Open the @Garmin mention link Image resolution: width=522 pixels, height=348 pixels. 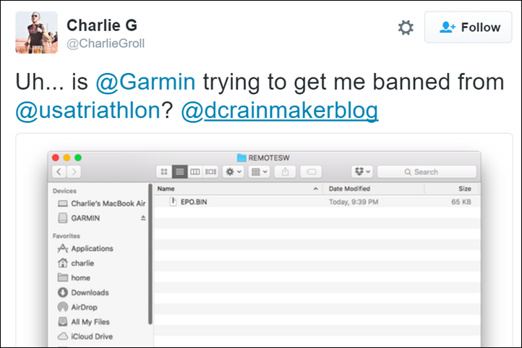click(x=145, y=82)
